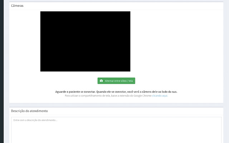Click the 'Aguarde o paciente se conectar' message
The width and height of the screenshot is (229, 143).
coord(116,92)
